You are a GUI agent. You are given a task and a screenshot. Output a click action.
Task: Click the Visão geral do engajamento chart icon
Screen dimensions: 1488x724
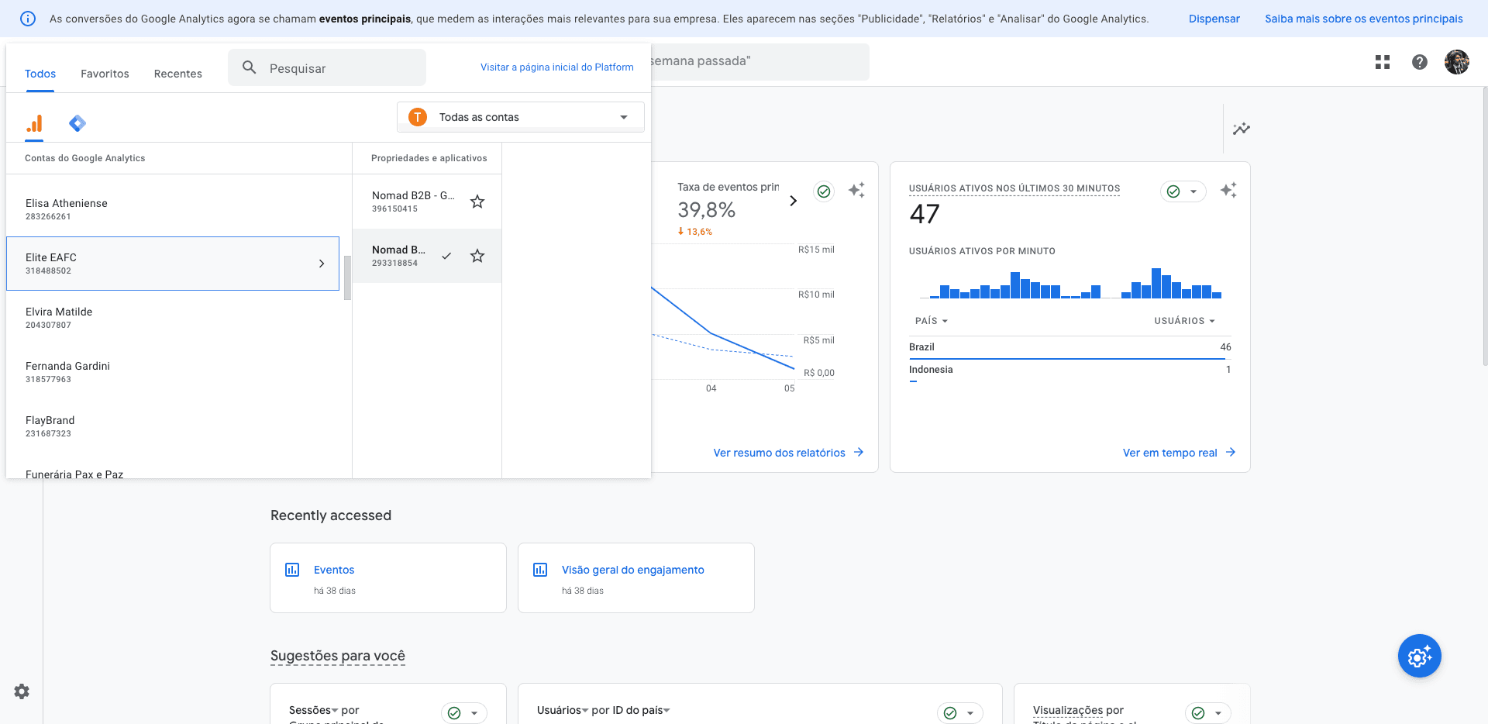pos(540,570)
